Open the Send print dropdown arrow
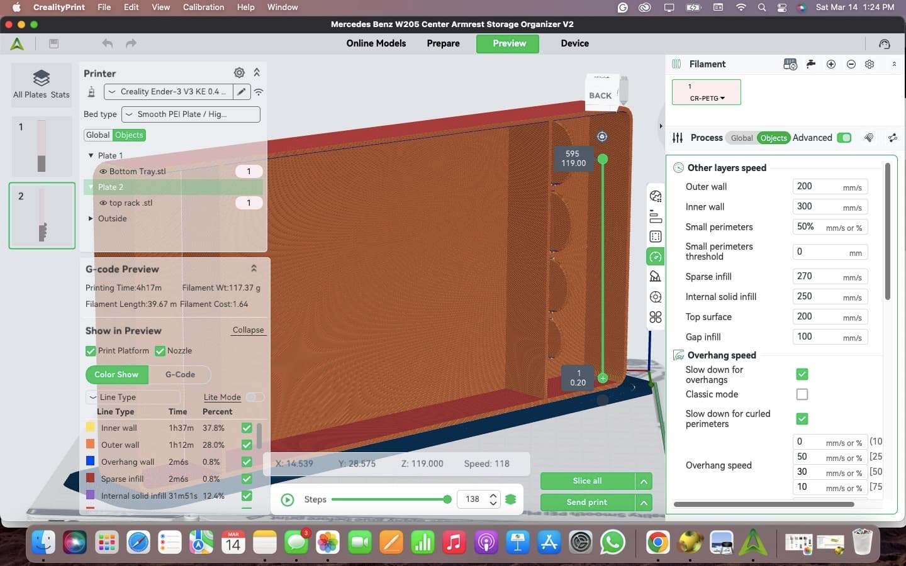This screenshot has height=566, width=906. click(x=644, y=502)
